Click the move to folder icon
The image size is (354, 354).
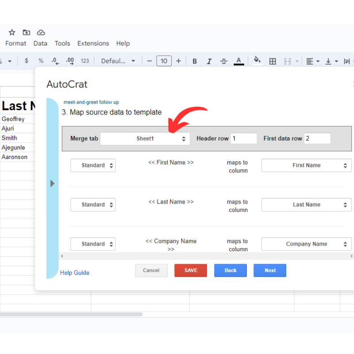27,32
